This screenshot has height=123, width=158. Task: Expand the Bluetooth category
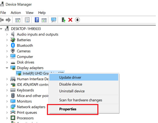7,46
